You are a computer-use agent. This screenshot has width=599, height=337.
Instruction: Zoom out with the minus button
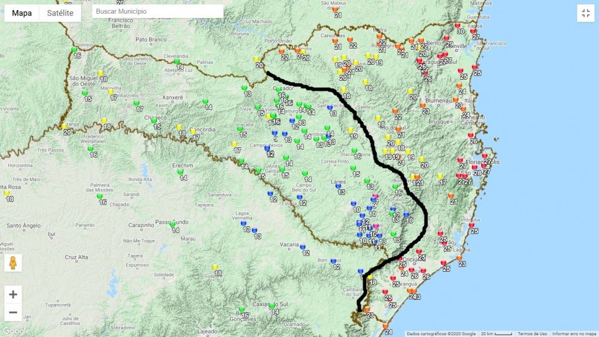pyautogui.click(x=13, y=312)
